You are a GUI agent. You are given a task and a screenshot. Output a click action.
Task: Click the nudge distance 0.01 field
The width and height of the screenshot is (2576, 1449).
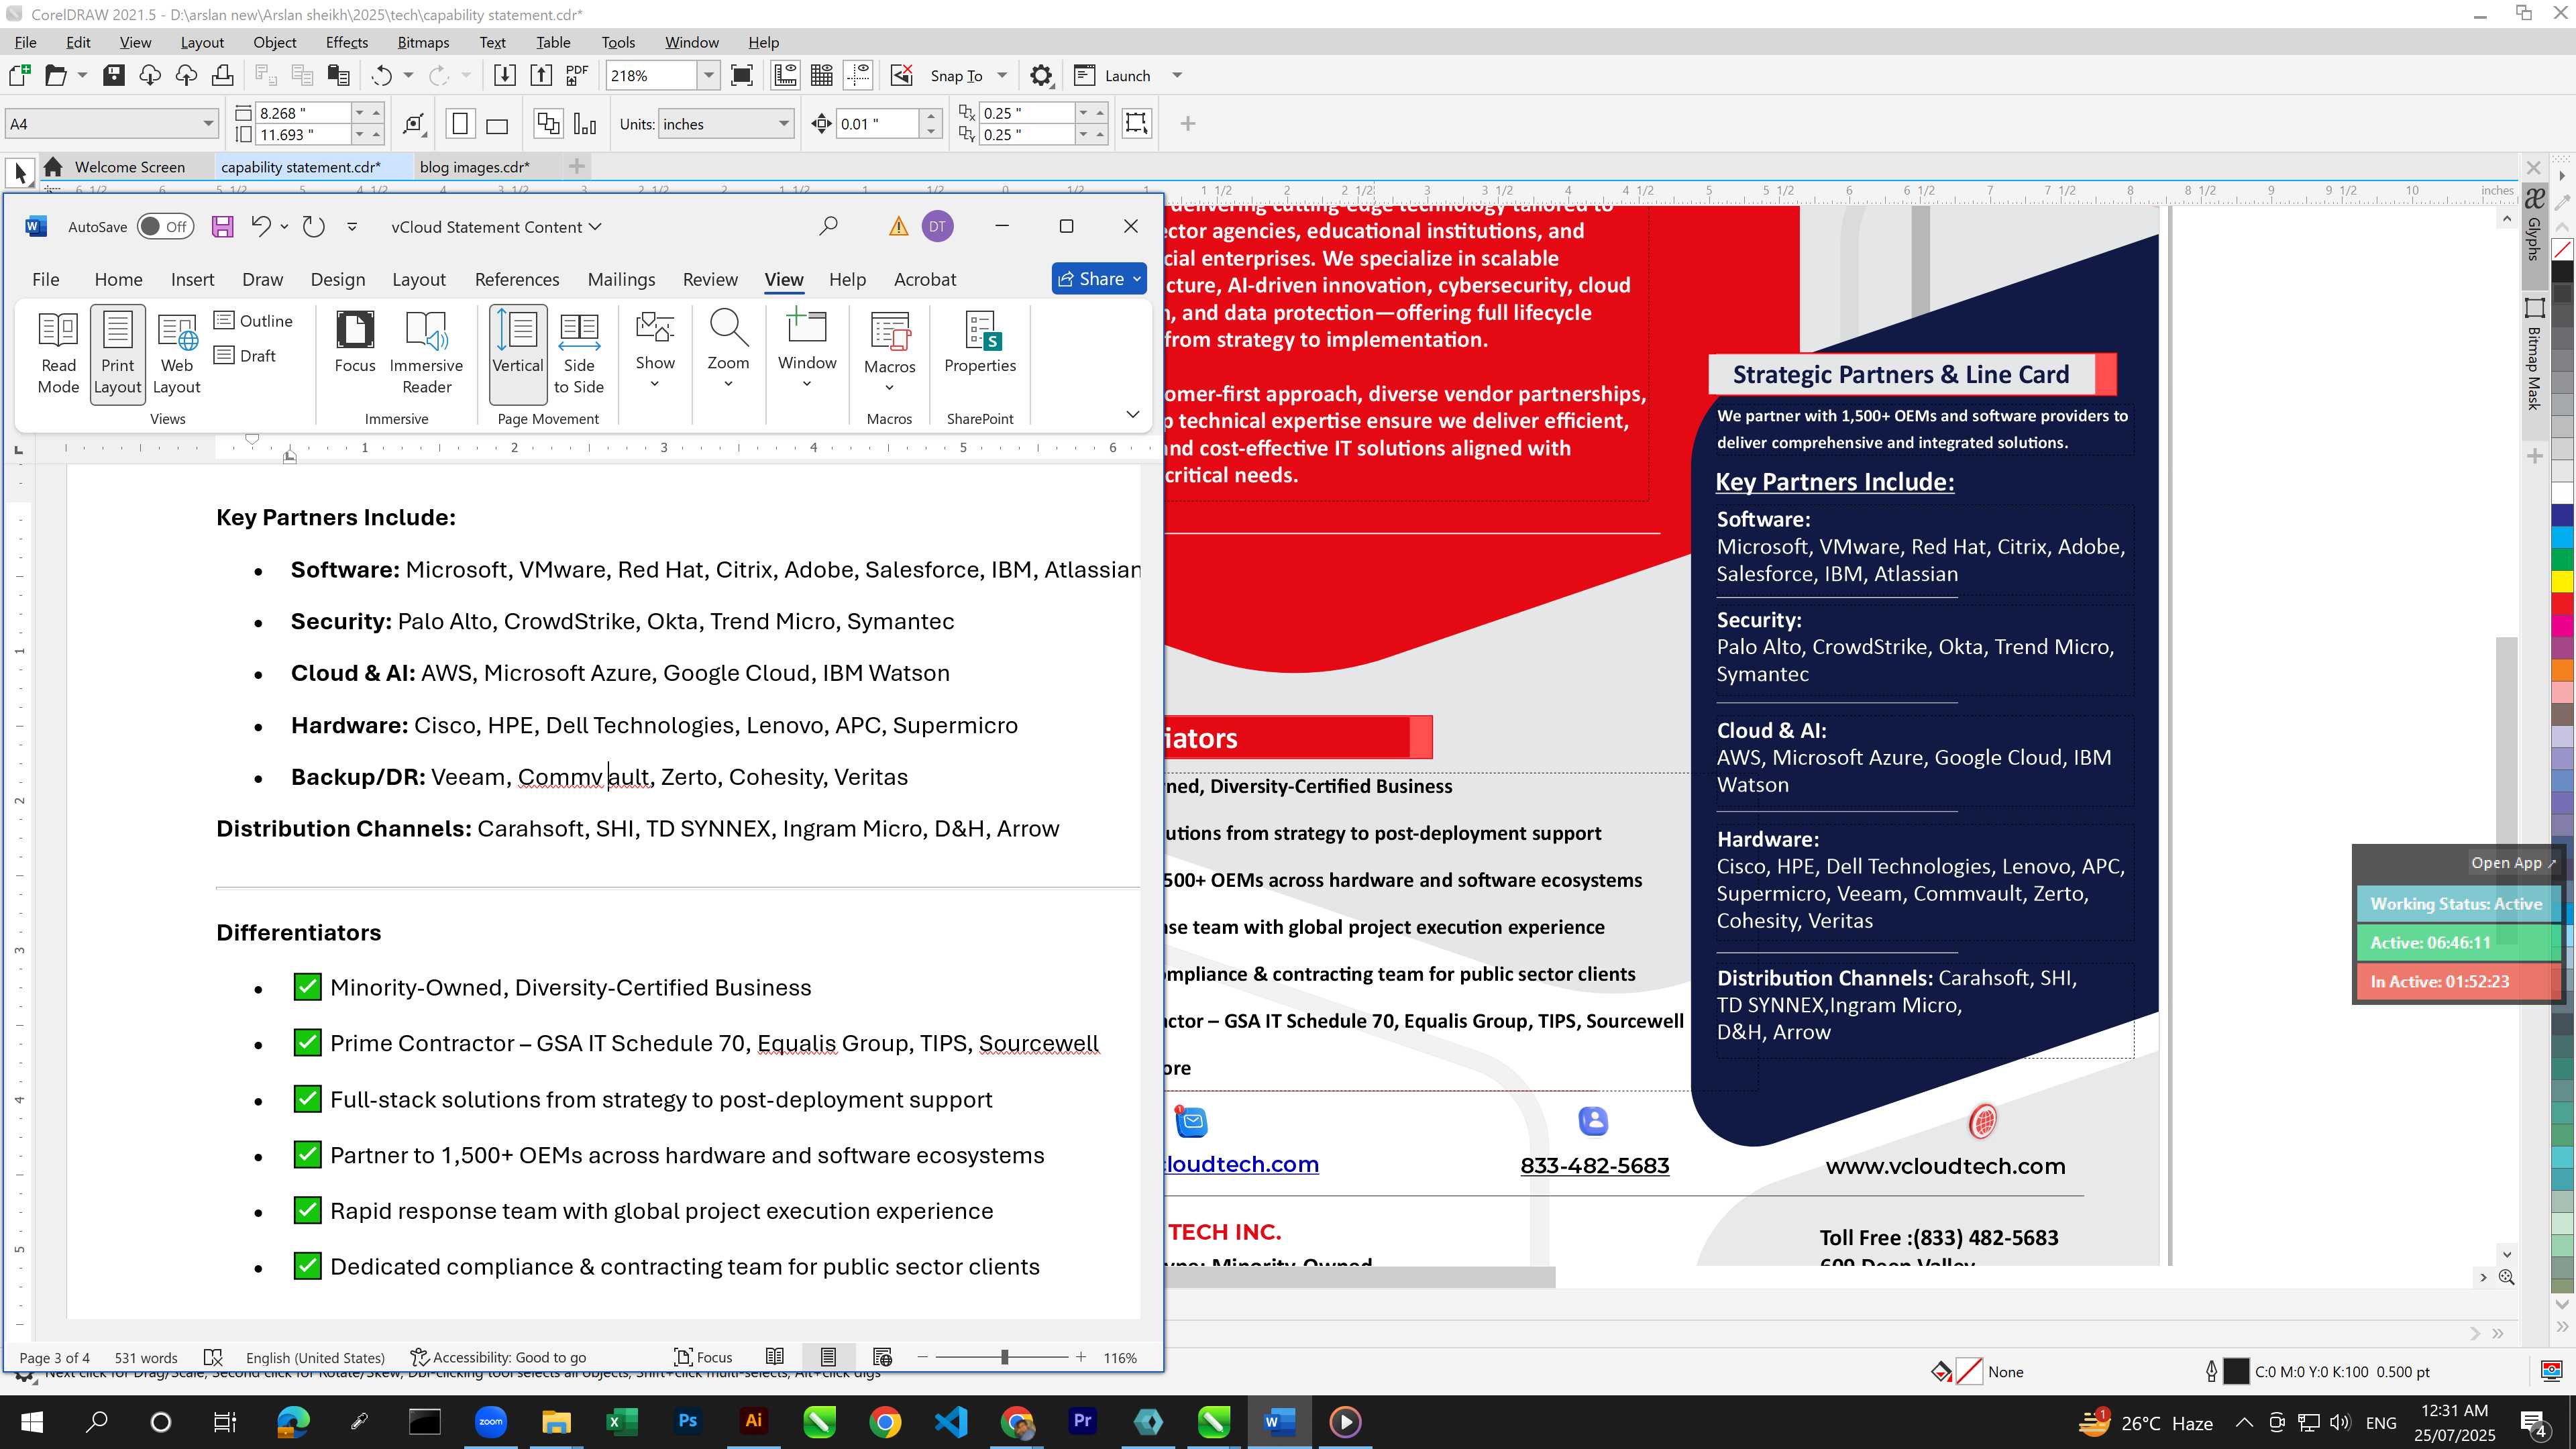[876, 124]
